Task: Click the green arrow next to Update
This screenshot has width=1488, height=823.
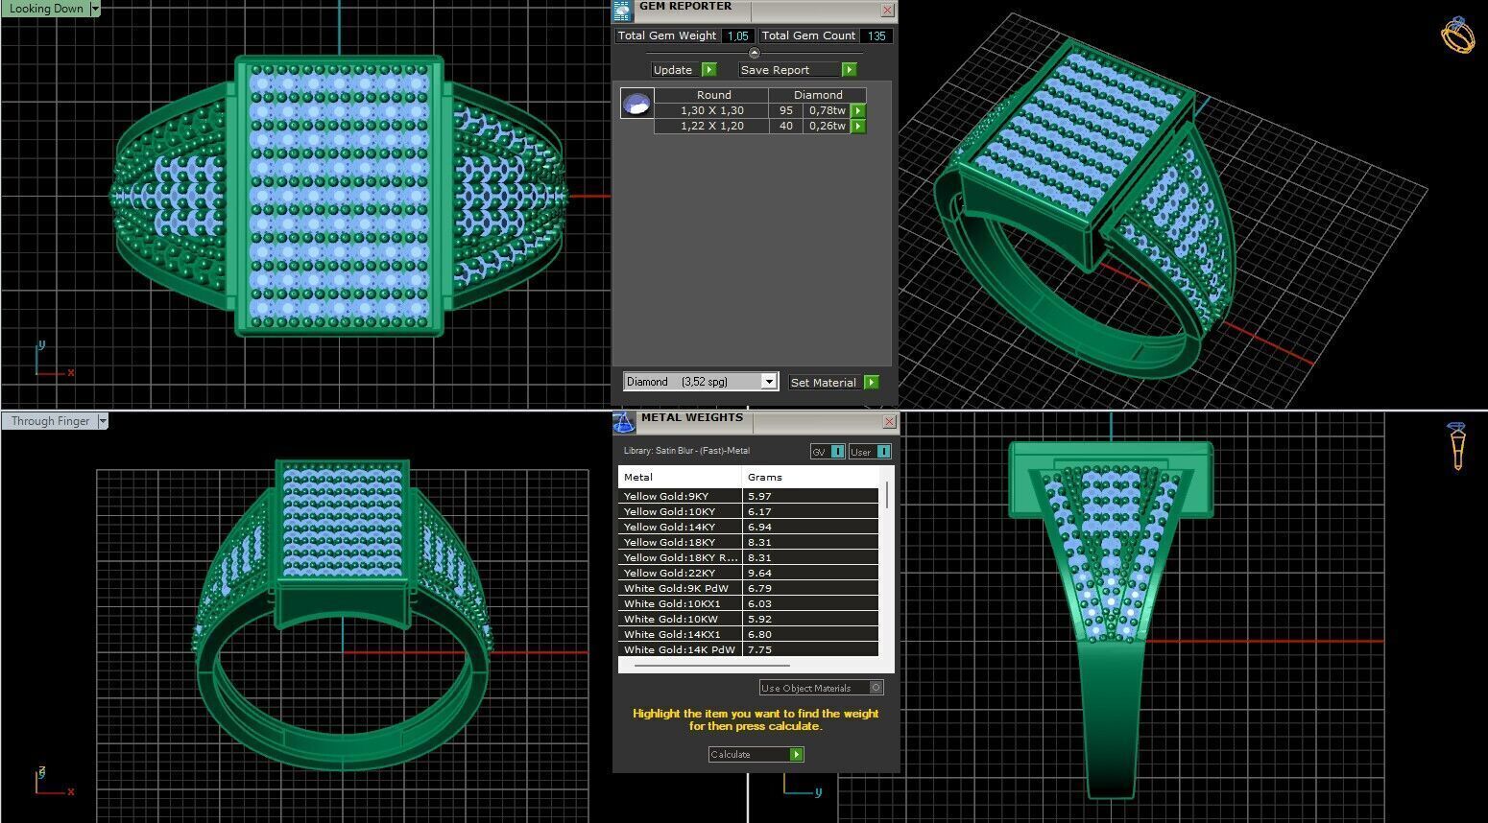Action: (x=708, y=69)
